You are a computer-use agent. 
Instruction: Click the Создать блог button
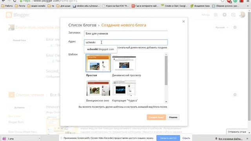tap(156, 117)
